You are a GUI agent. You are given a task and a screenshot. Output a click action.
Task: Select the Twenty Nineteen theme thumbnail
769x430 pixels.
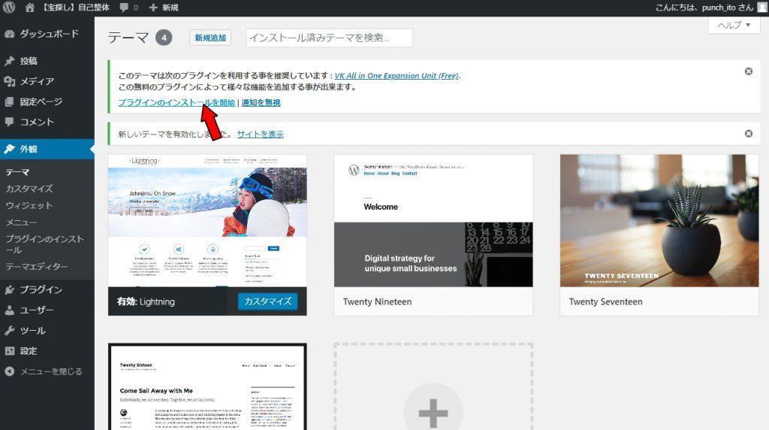coord(433,221)
